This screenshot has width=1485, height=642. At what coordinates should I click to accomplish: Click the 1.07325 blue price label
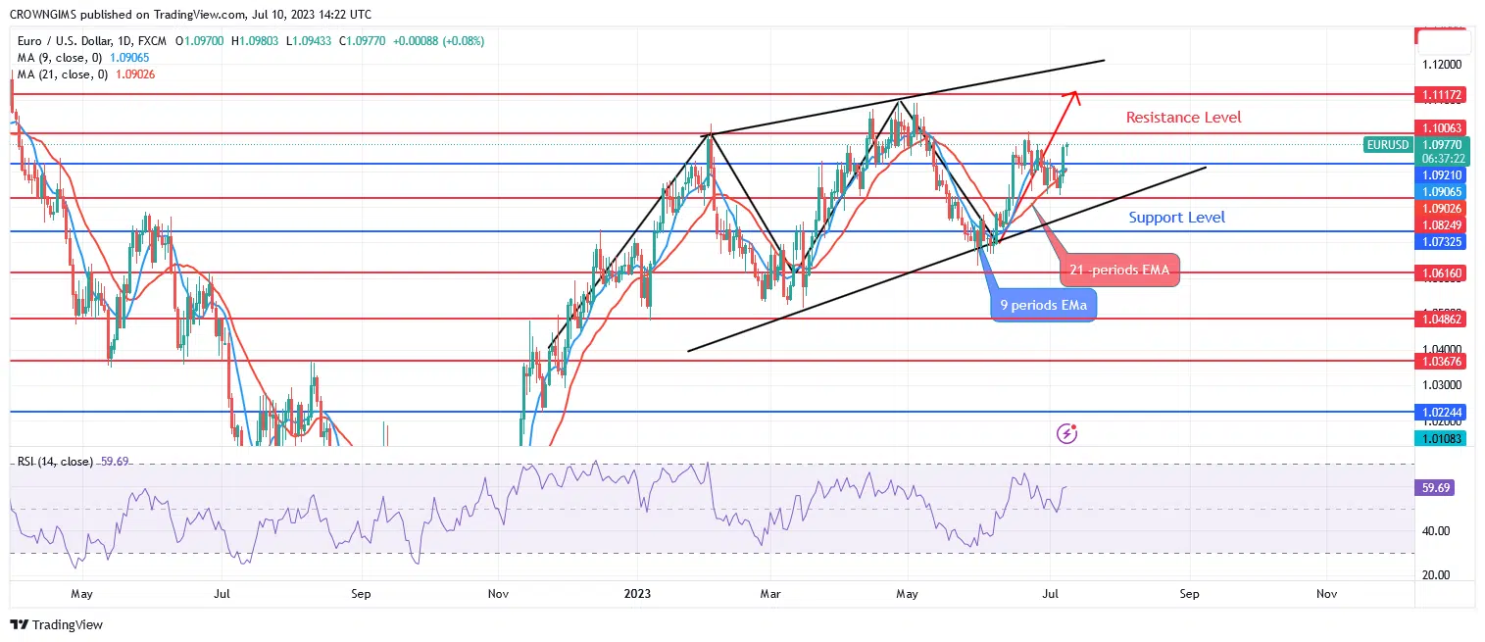click(1442, 241)
